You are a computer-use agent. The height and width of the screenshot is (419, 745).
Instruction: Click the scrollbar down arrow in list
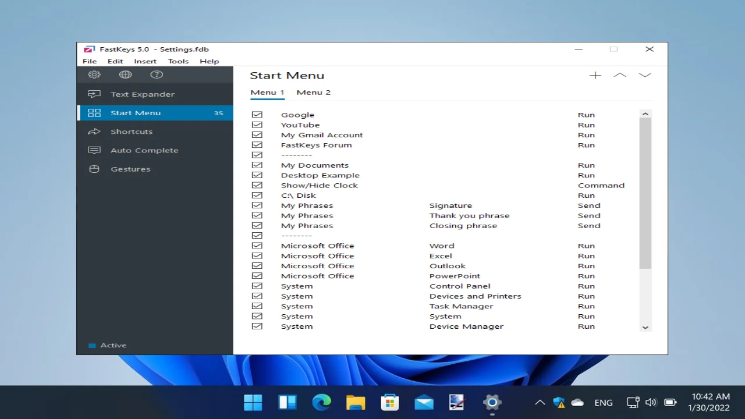[x=645, y=328]
